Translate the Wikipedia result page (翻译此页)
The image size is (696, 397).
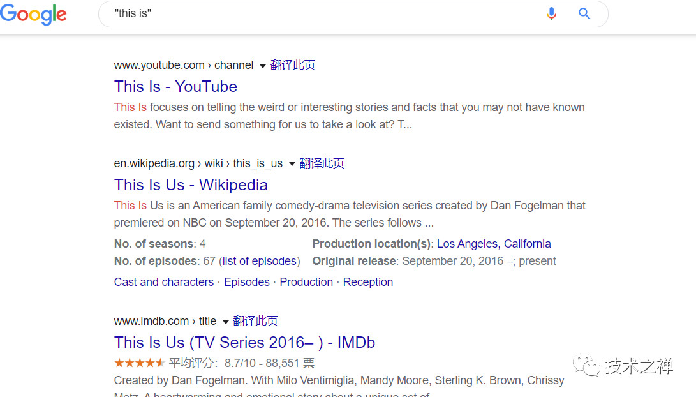[322, 163]
